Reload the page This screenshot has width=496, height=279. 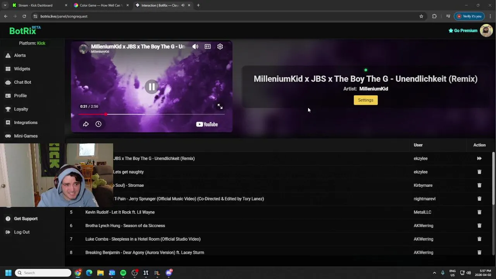24,16
